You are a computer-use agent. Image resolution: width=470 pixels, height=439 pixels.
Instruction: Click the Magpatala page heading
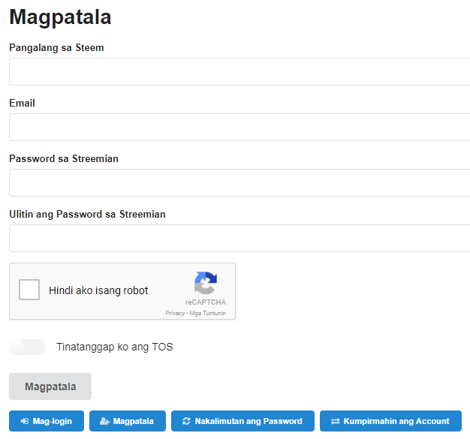[x=60, y=17]
